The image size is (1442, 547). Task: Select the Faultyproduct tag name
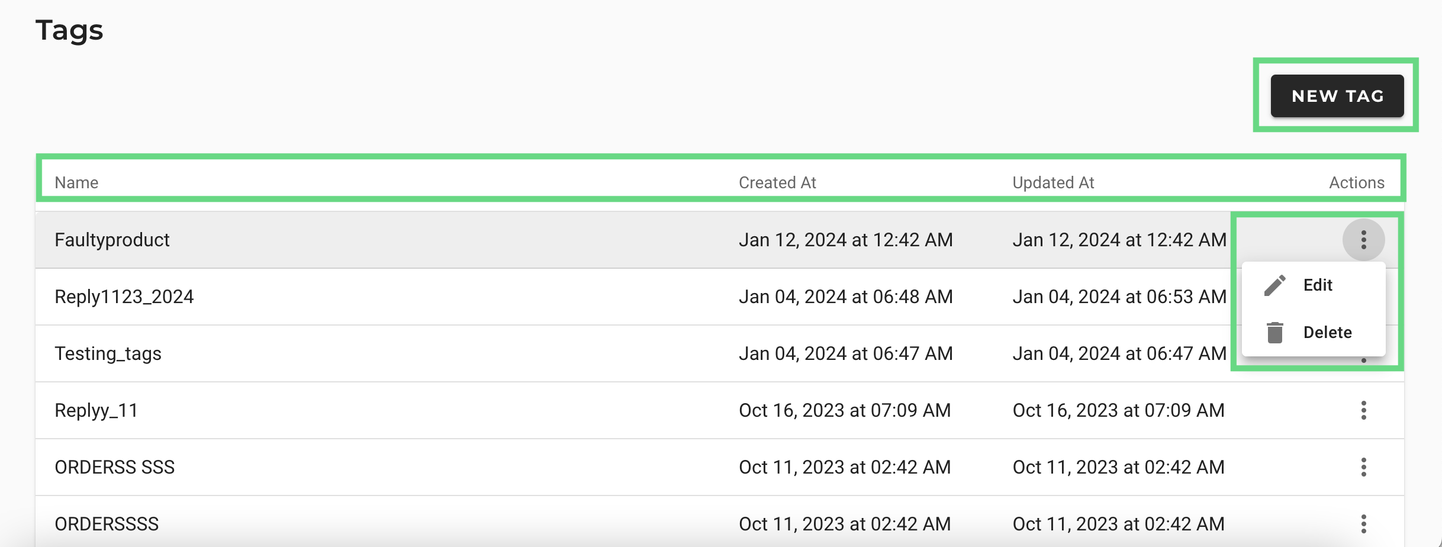tap(112, 240)
